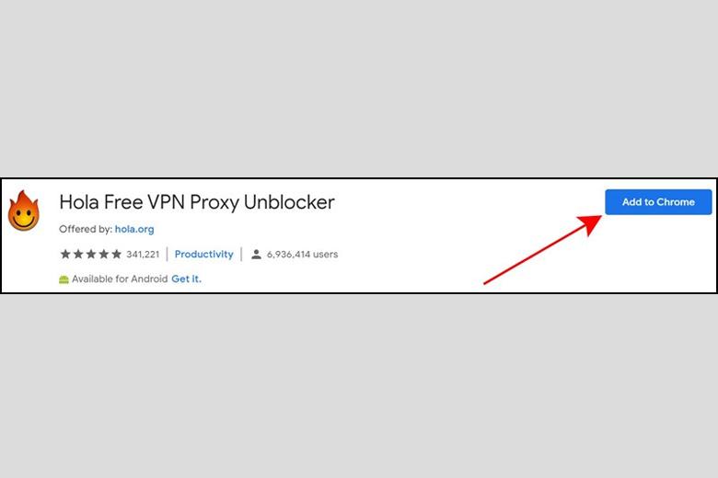Click the person users icon
Image resolution: width=718 pixels, height=478 pixels.
coord(257,255)
